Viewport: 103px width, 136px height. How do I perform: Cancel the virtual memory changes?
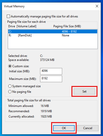(88, 128)
